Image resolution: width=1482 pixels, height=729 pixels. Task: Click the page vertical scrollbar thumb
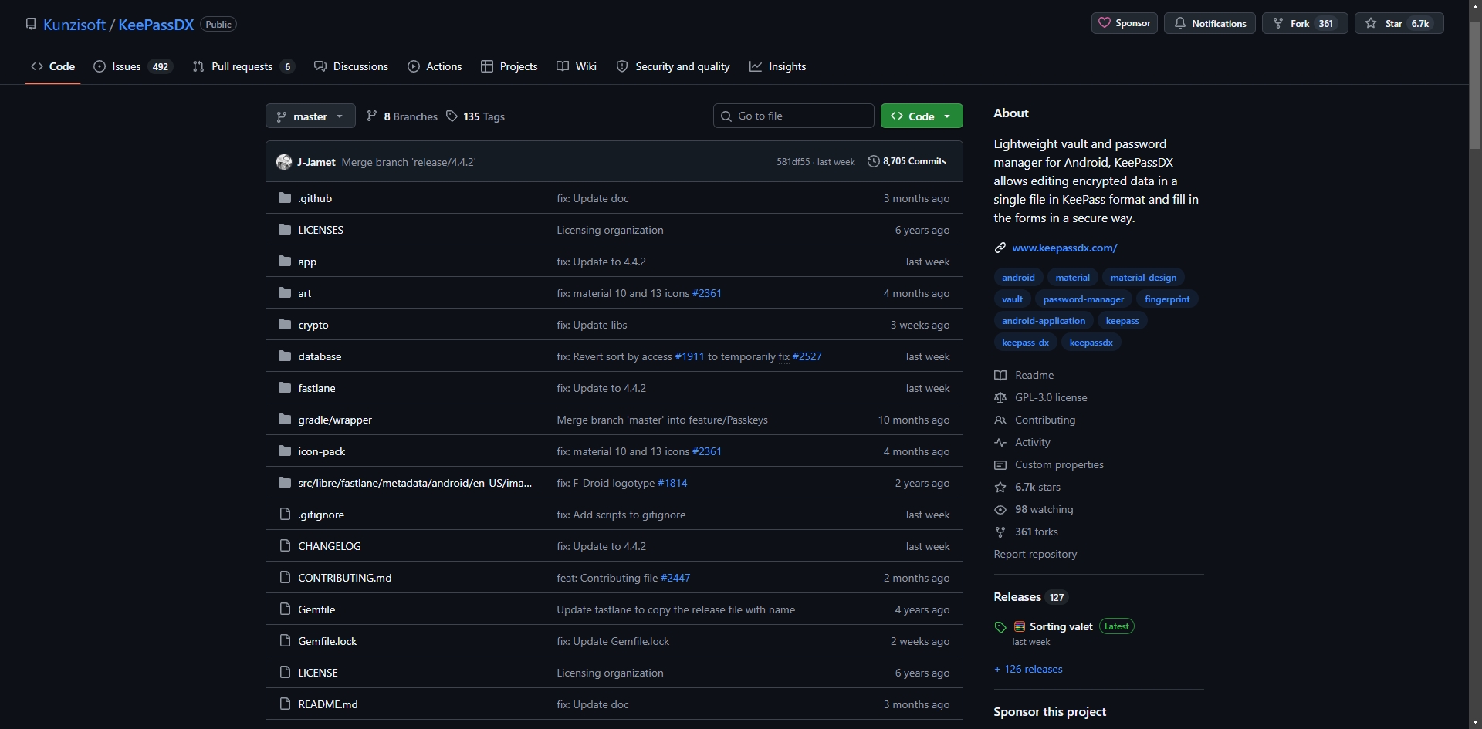[x=1475, y=85]
